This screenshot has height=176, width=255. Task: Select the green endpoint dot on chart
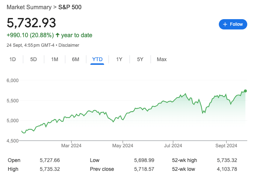pos(245,91)
